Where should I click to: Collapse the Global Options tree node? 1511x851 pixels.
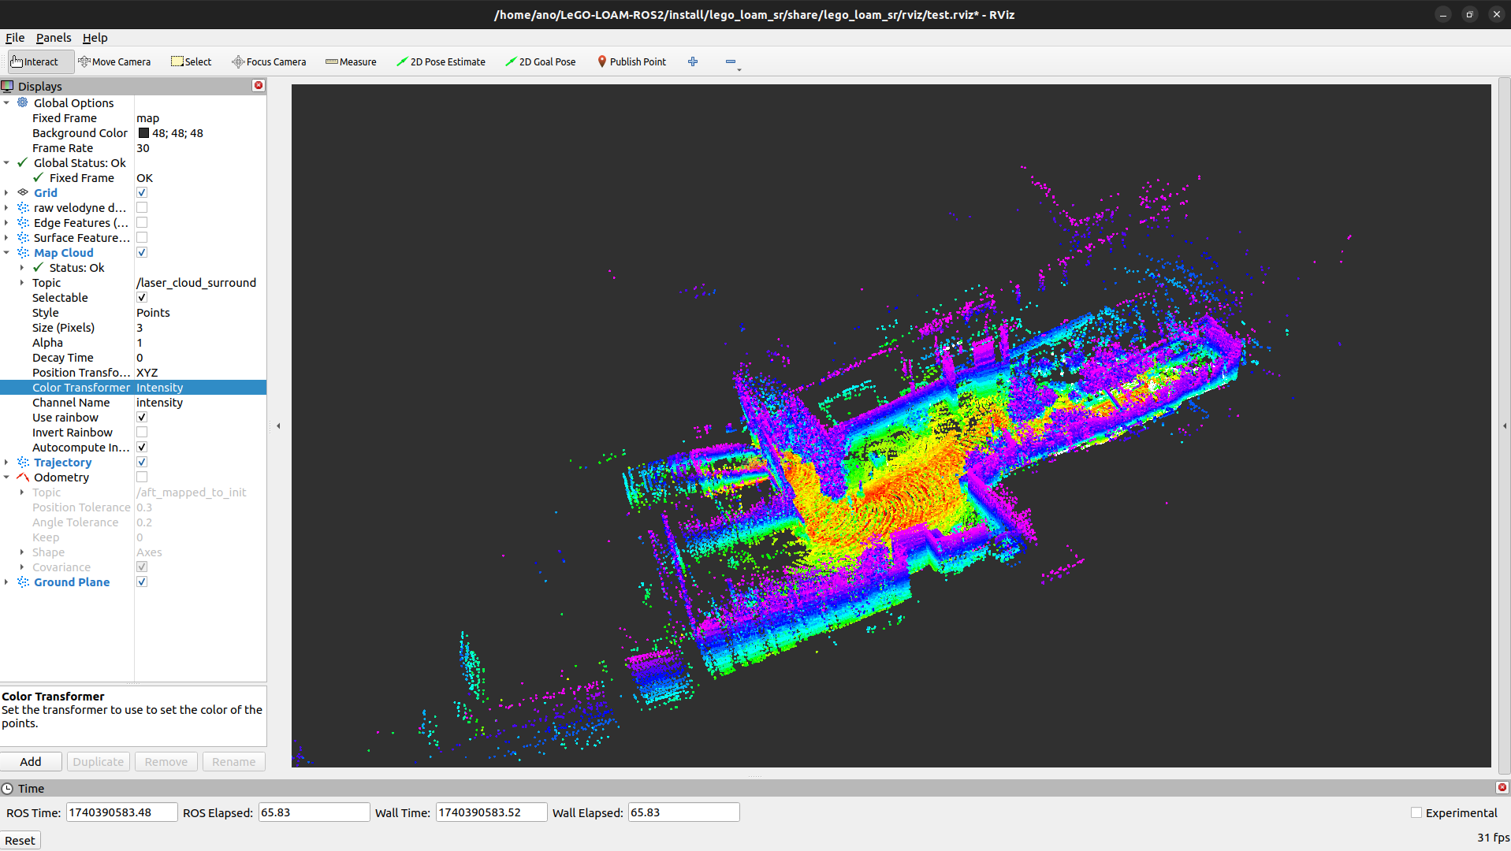click(6, 102)
